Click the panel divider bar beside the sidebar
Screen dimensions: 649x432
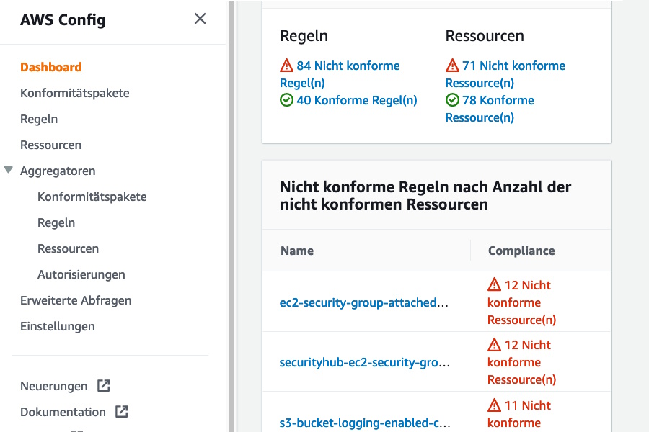(231, 216)
